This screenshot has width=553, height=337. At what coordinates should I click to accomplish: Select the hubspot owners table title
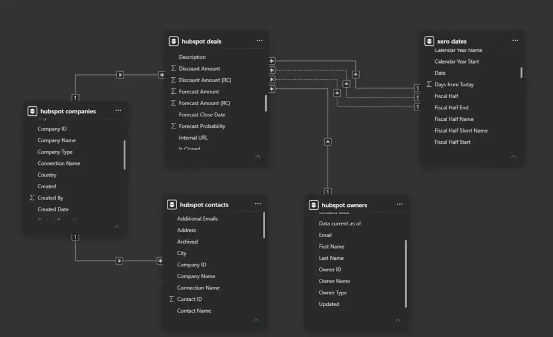point(344,205)
